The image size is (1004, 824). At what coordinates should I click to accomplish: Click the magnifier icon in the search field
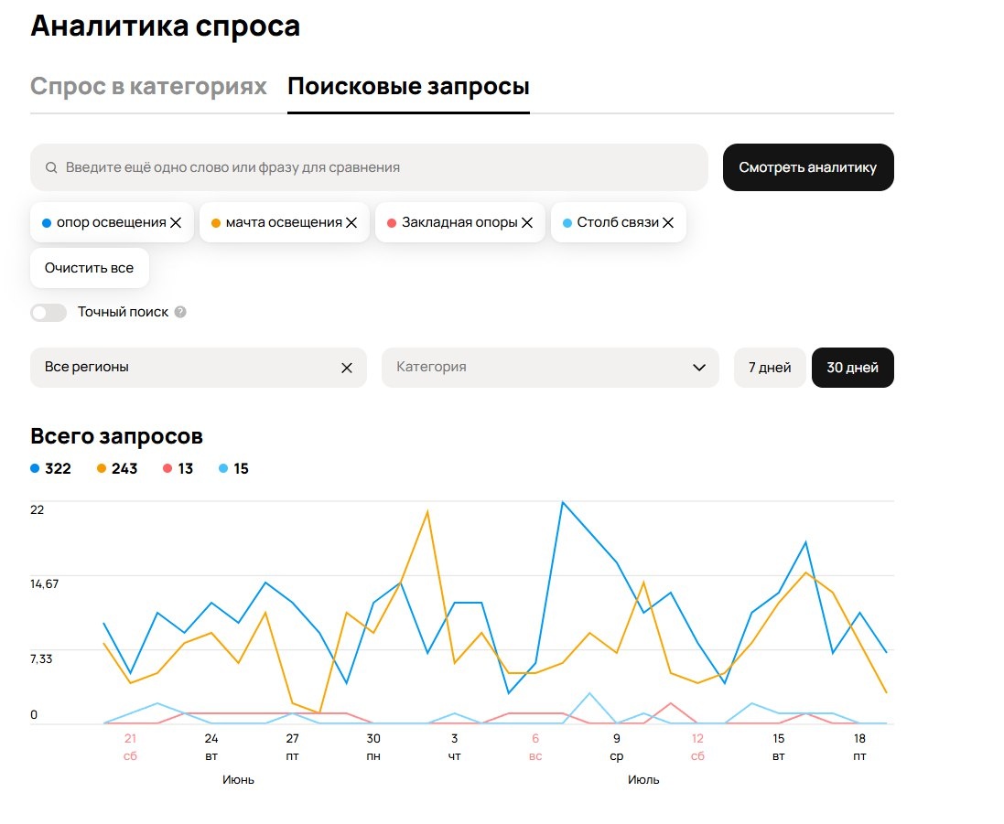(x=51, y=166)
